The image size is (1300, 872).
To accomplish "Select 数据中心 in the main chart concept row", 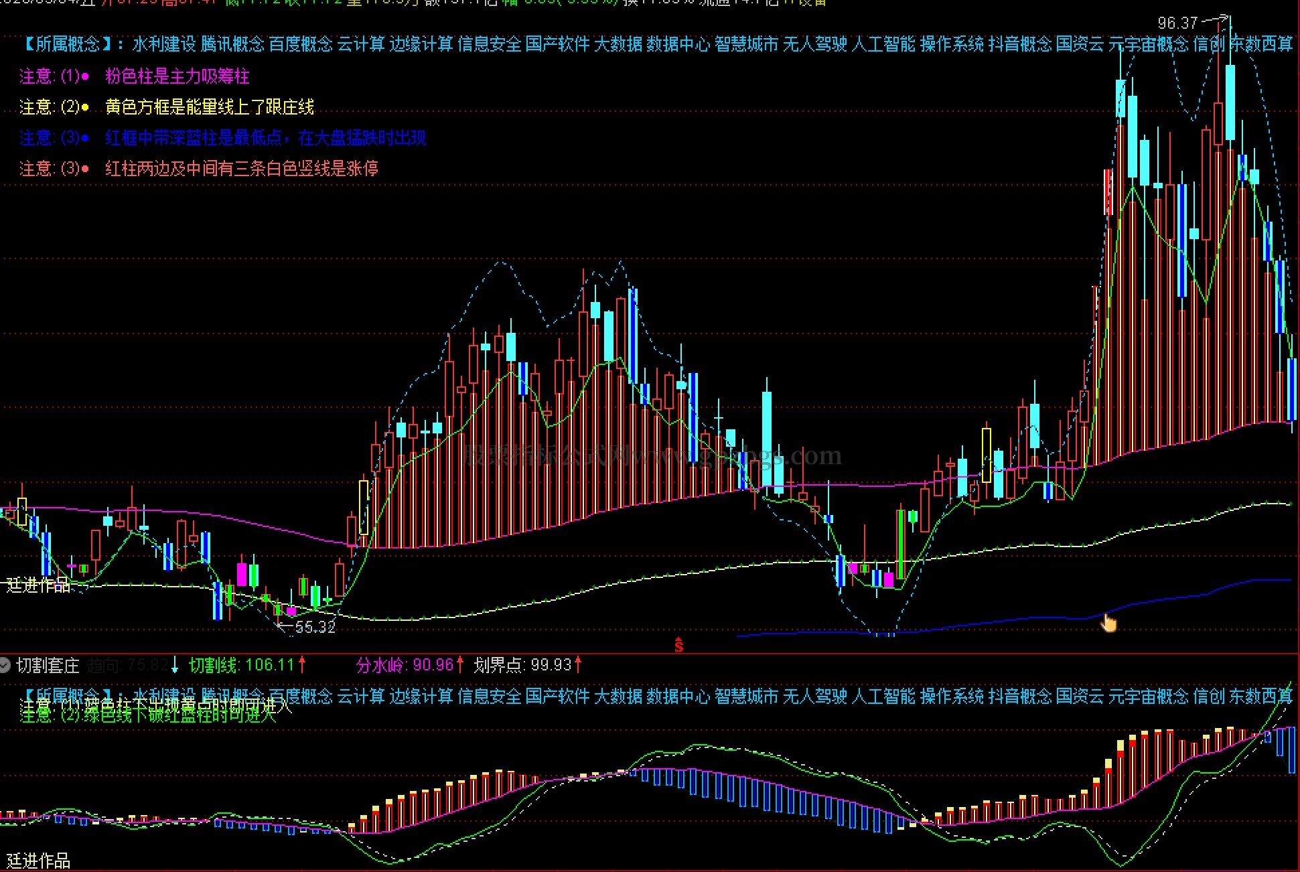I will click(x=678, y=44).
